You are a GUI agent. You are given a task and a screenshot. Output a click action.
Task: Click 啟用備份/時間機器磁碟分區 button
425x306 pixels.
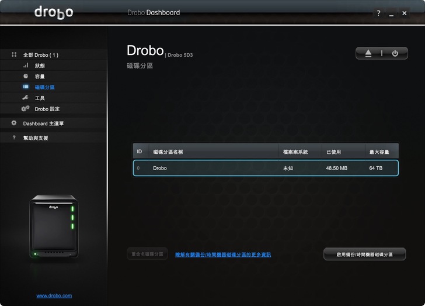(364, 255)
